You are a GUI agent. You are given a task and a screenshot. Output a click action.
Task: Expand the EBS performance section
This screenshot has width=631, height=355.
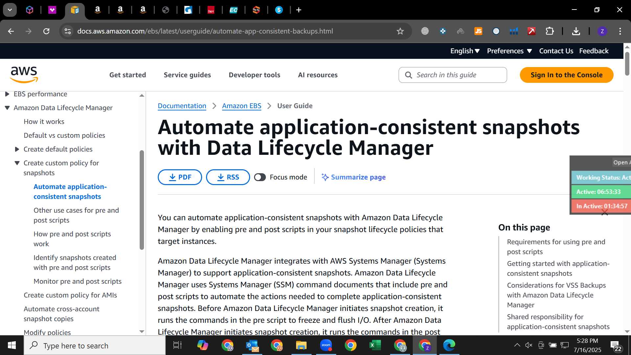[7, 94]
